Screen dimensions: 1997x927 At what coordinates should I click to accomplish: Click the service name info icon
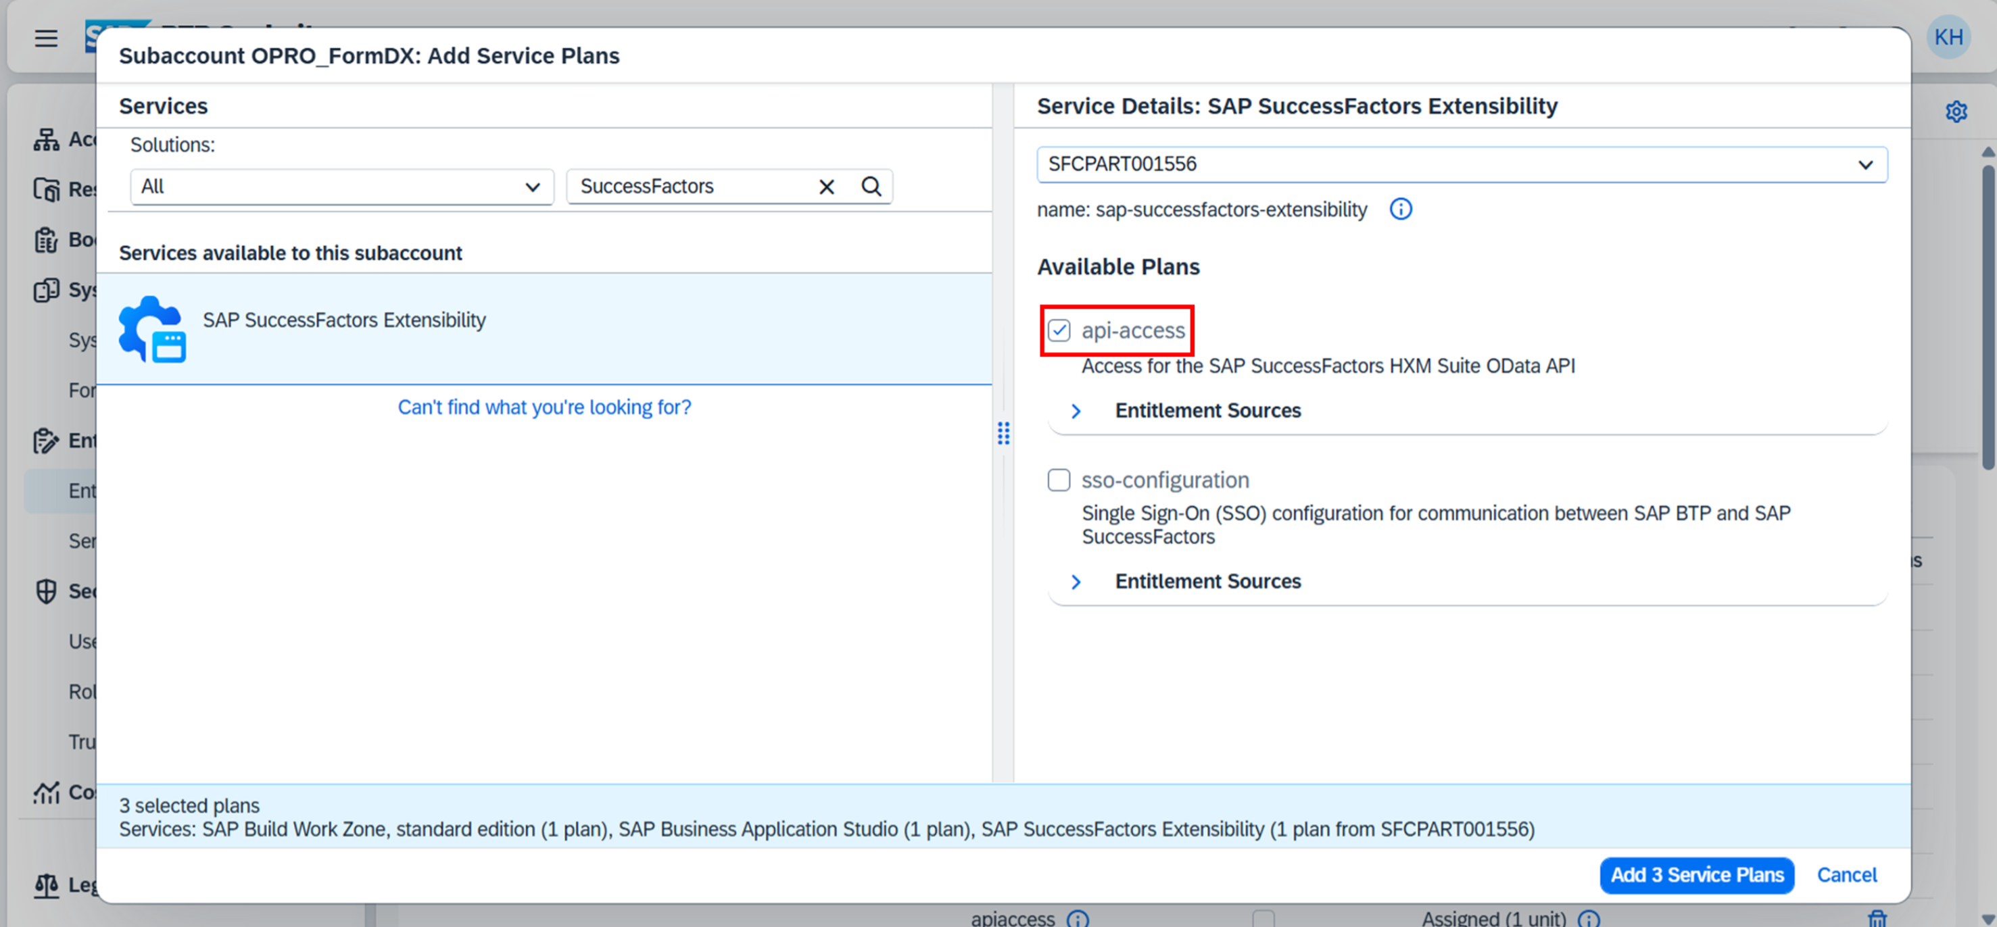(x=1400, y=209)
